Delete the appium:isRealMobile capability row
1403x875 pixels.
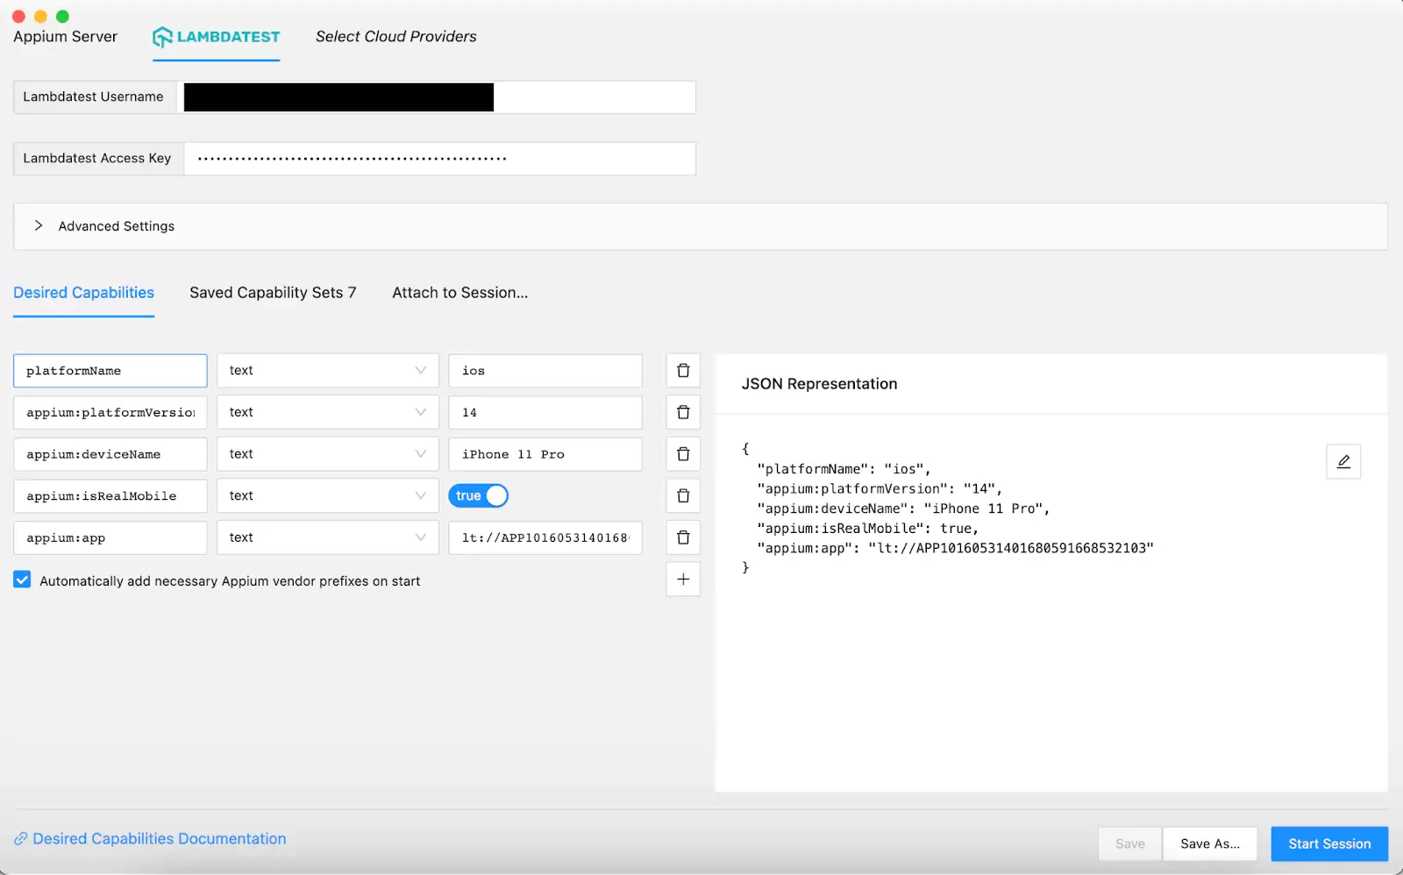pos(683,495)
